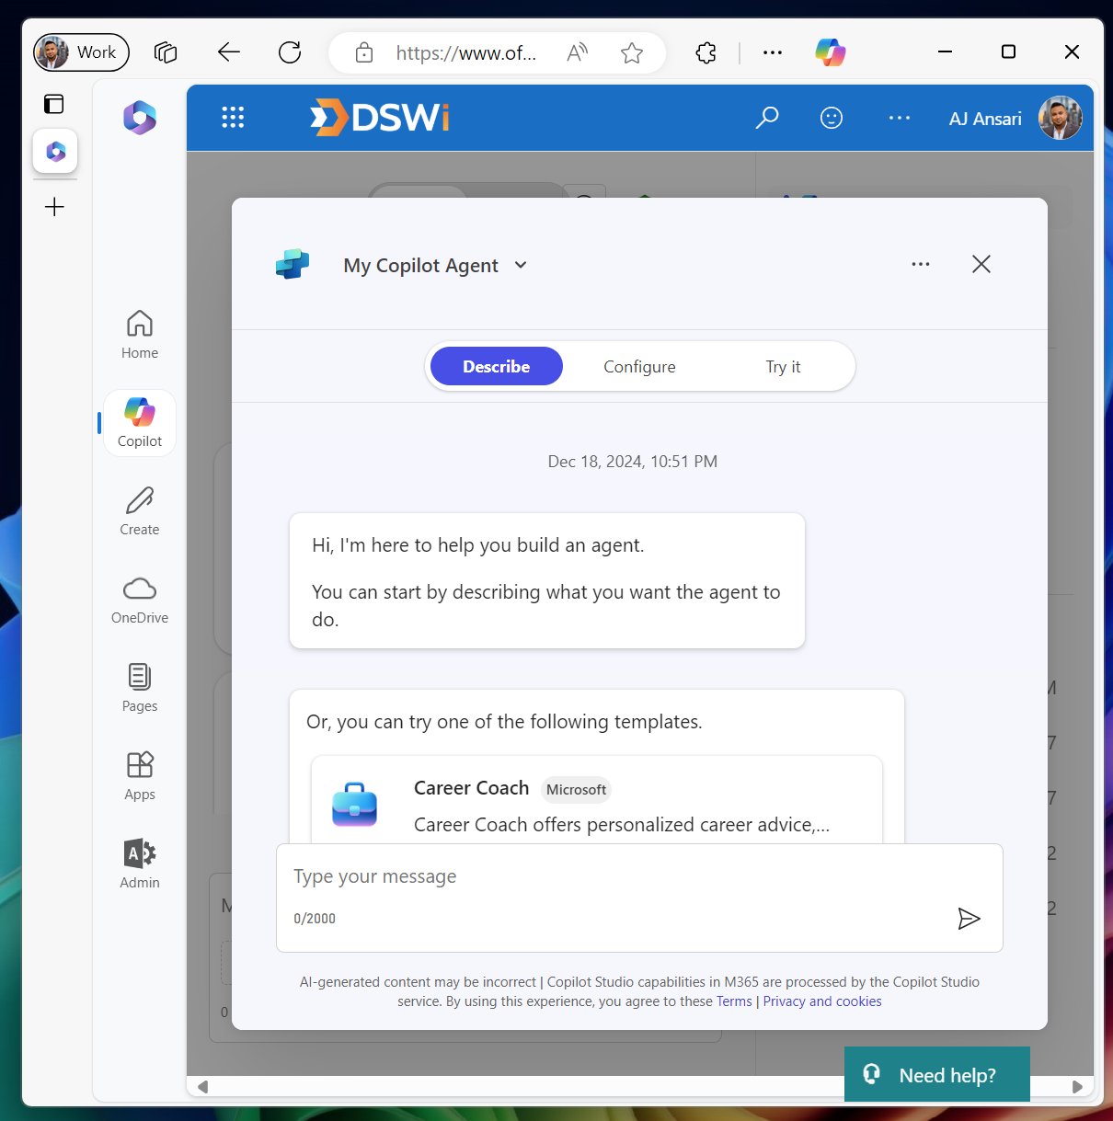Open header more options ellipsis
The image size is (1113, 1121).
click(x=900, y=118)
